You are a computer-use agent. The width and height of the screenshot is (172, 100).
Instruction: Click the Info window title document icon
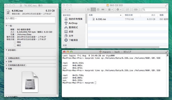(21, 5)
